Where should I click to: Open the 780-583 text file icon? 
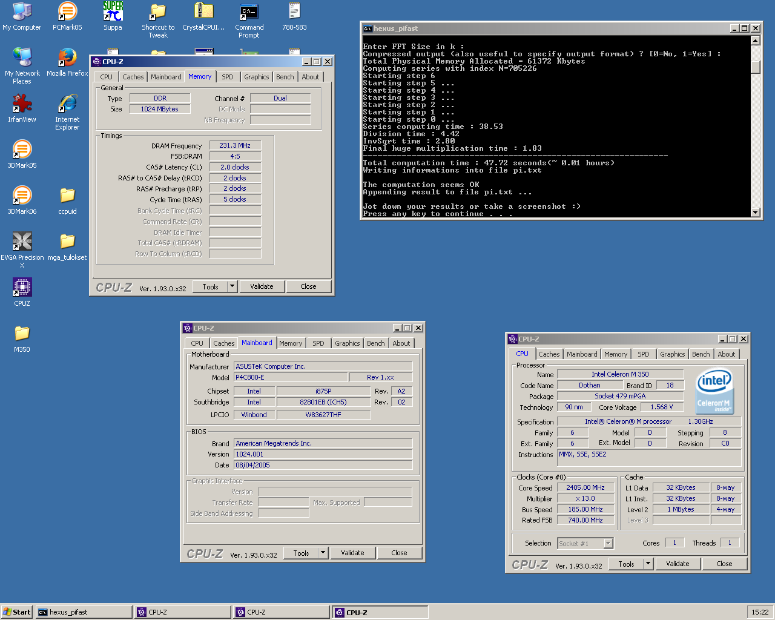(x=294, y=16)
